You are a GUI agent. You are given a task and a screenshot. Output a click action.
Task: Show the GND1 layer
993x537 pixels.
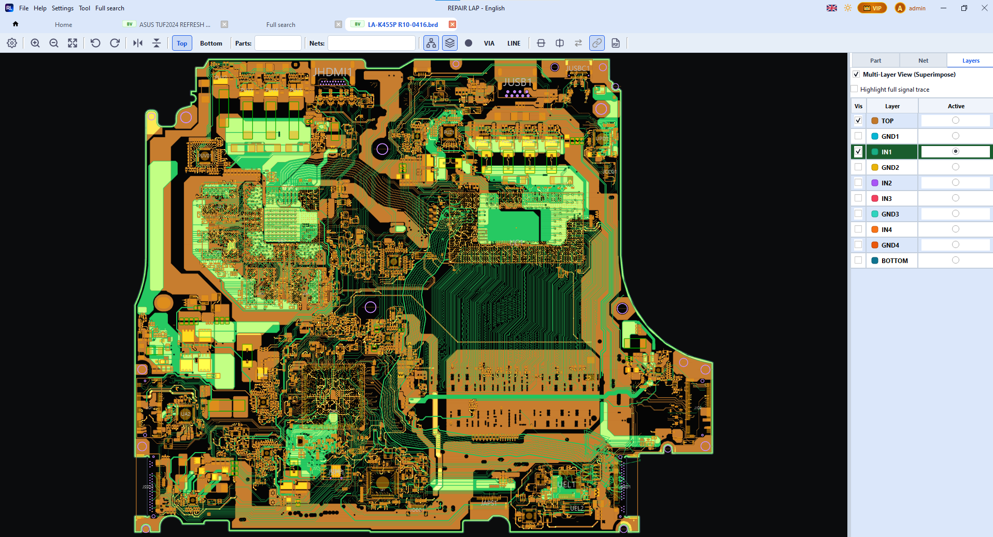858,136
